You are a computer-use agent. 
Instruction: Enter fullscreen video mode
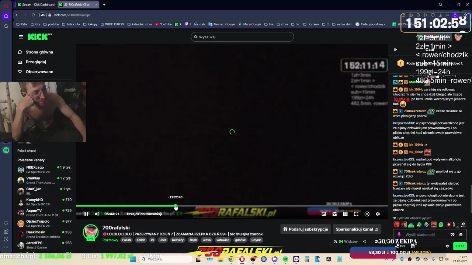tap(356, 214)
